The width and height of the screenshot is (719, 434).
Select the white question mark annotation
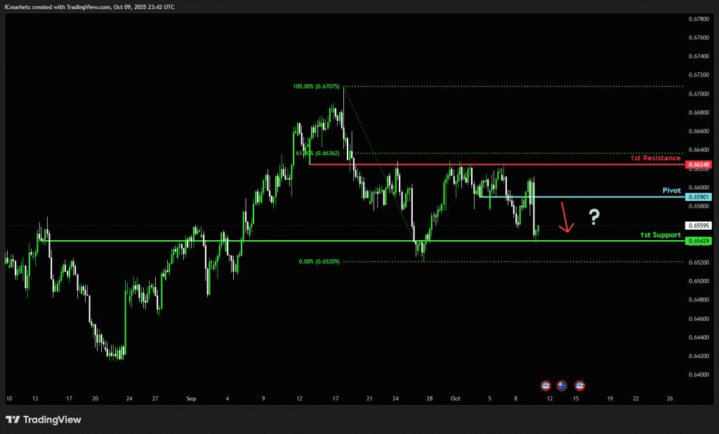[x=594, y=217]
